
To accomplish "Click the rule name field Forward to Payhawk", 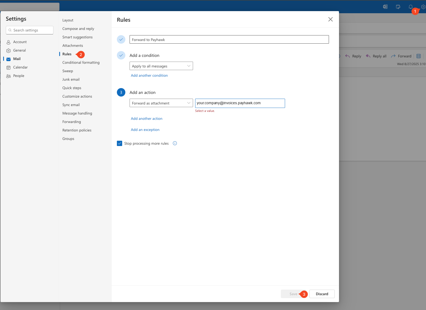I will pyautogui.click(x=229, y=39).
